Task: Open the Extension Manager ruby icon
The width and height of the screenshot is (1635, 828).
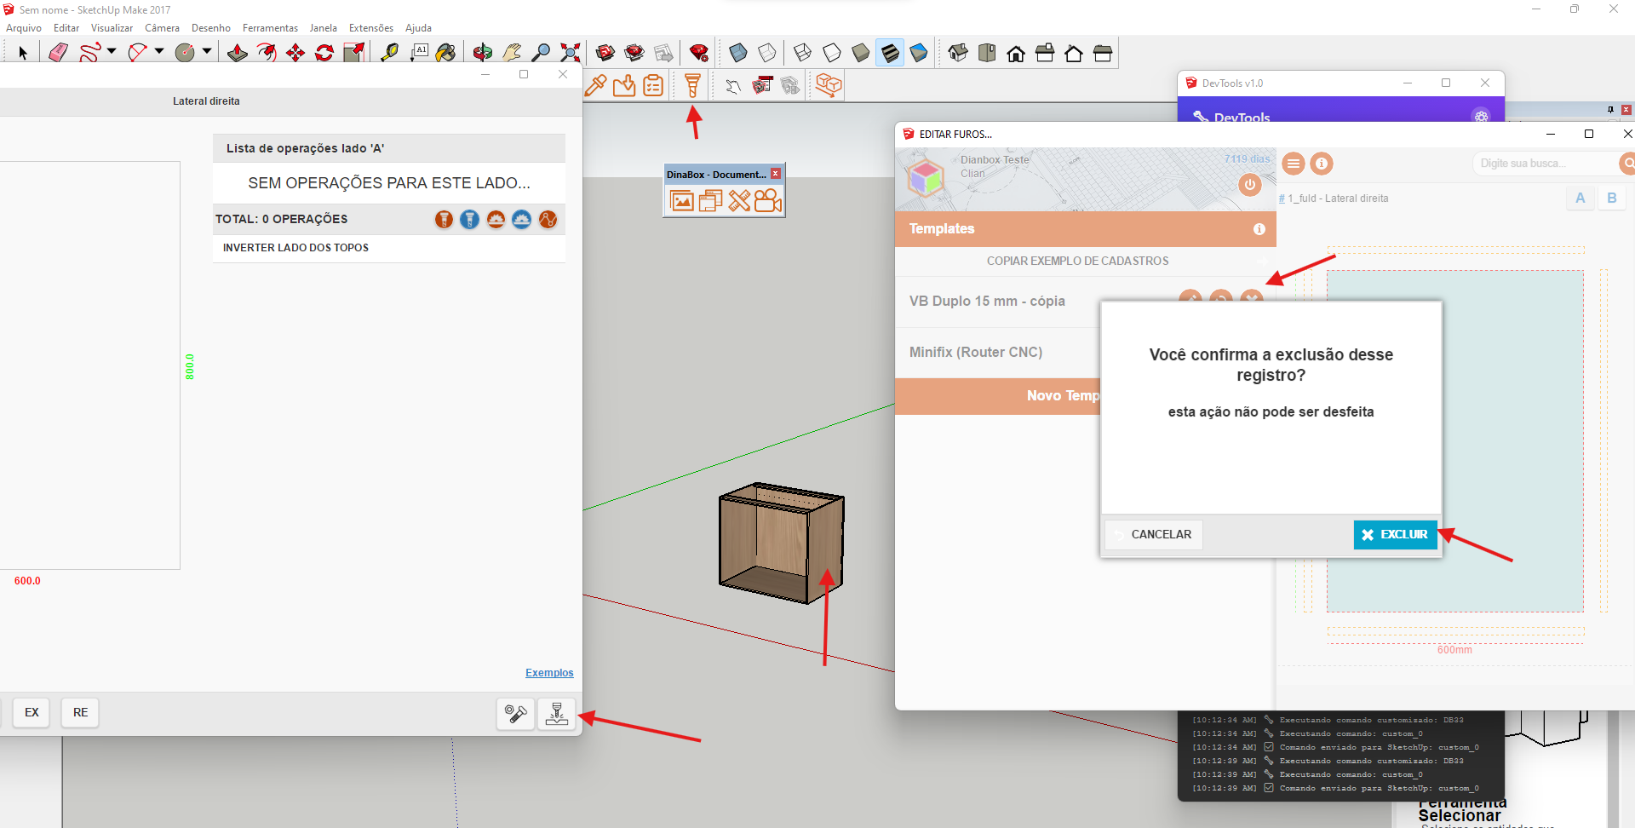Action: pos(699,54)
